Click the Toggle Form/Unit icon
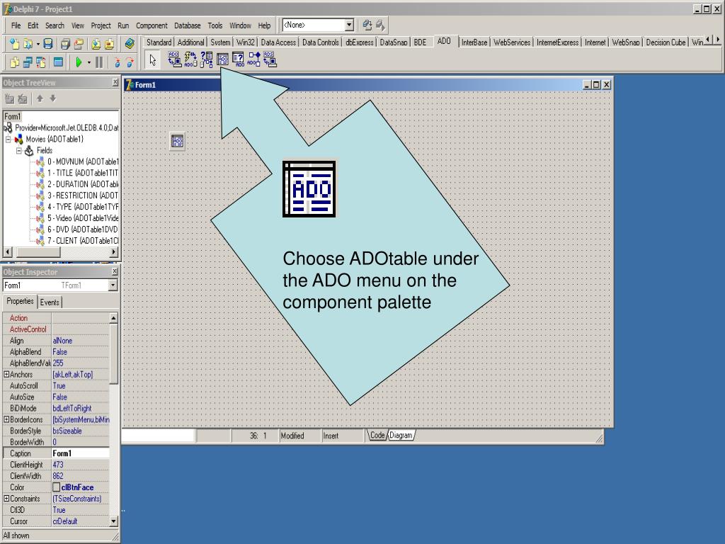725x544 pixels. tap(40, 62)
